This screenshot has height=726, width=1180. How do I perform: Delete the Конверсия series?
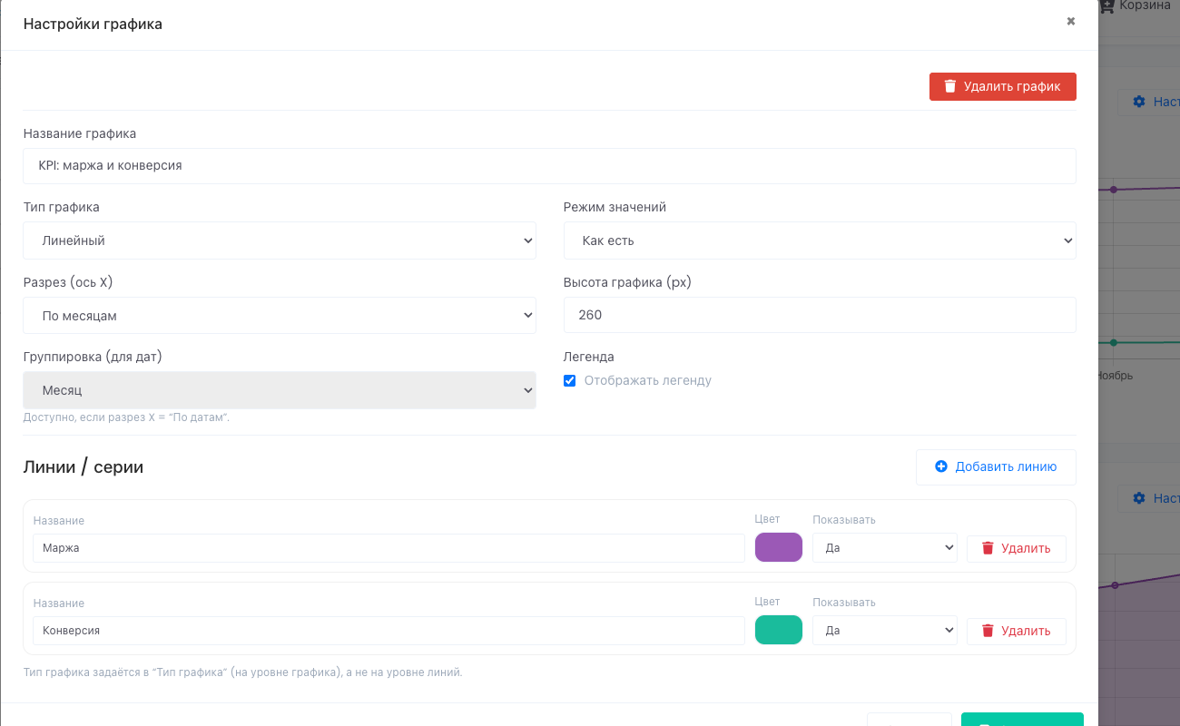click(1017, 631)
